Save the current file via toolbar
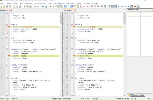 (7, 6)
